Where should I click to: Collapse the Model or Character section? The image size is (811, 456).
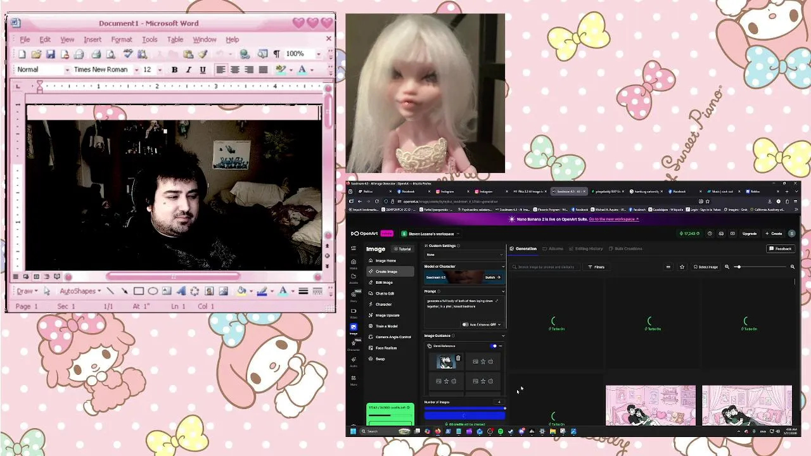click(503, 267)
